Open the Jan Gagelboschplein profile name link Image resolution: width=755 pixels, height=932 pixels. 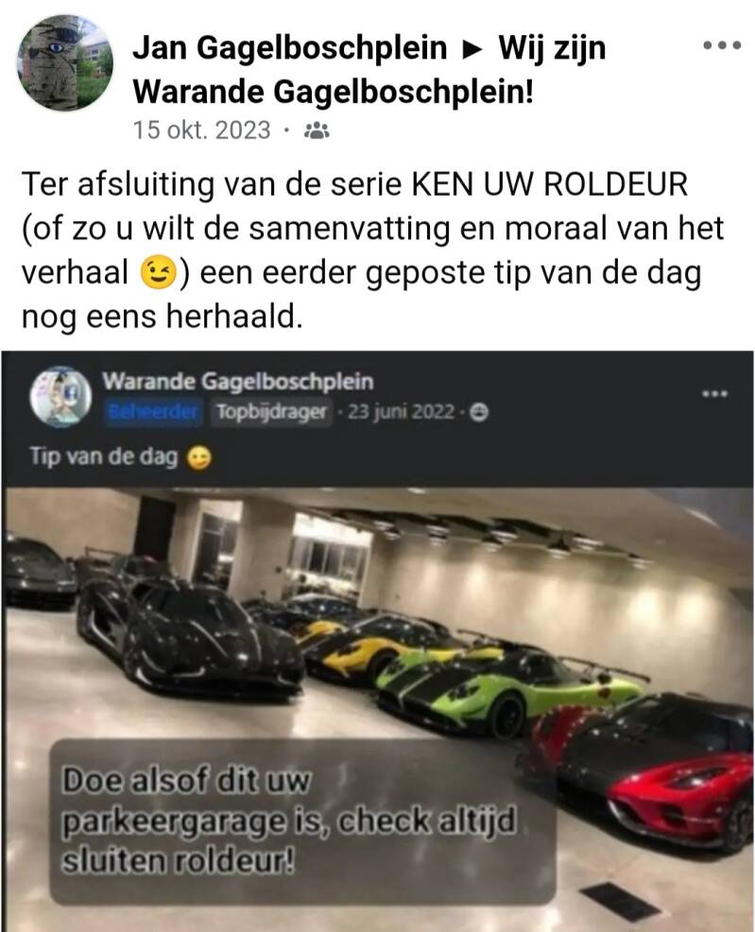pyautogui.click(x=290, y=48)
